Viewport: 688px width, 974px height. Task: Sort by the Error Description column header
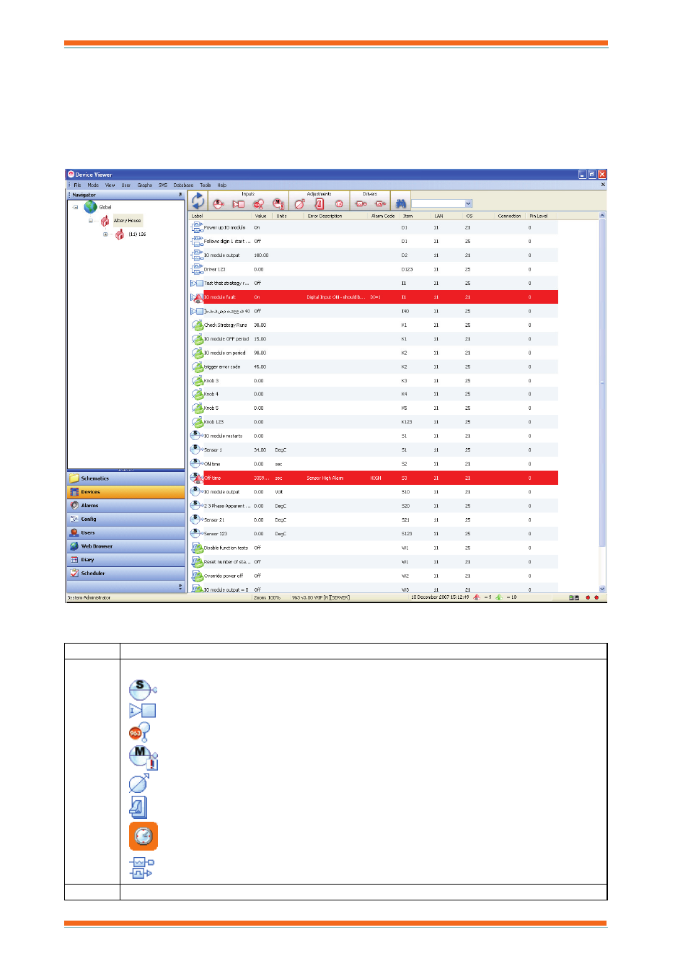coord(335,216)
